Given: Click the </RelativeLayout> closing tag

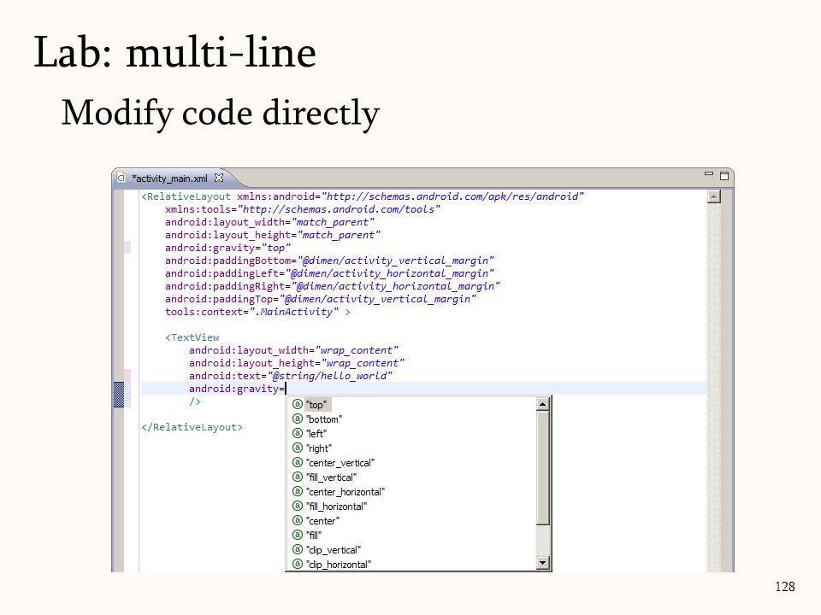Looking at the screenshot, I should 192,427.
